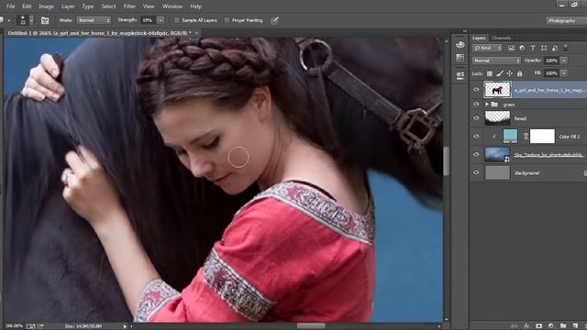Open the Select menu
587x330 pixels.
pos(108,6)
